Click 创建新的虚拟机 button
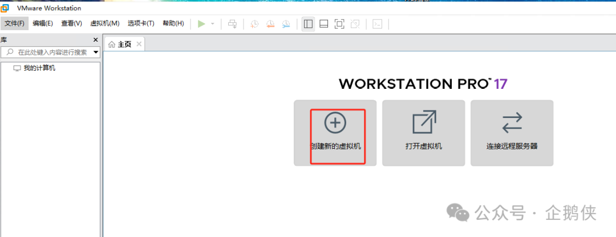Screen dimensions: 616x237 pos(335,133)
